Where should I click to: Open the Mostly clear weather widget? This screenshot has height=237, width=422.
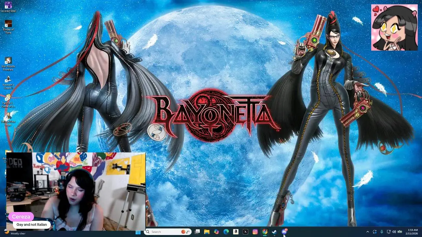(15, 232)
